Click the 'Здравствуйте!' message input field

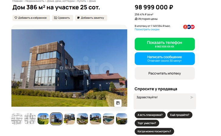165,101
